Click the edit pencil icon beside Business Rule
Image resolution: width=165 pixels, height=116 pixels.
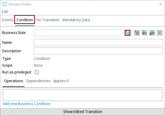click(137, 33)
